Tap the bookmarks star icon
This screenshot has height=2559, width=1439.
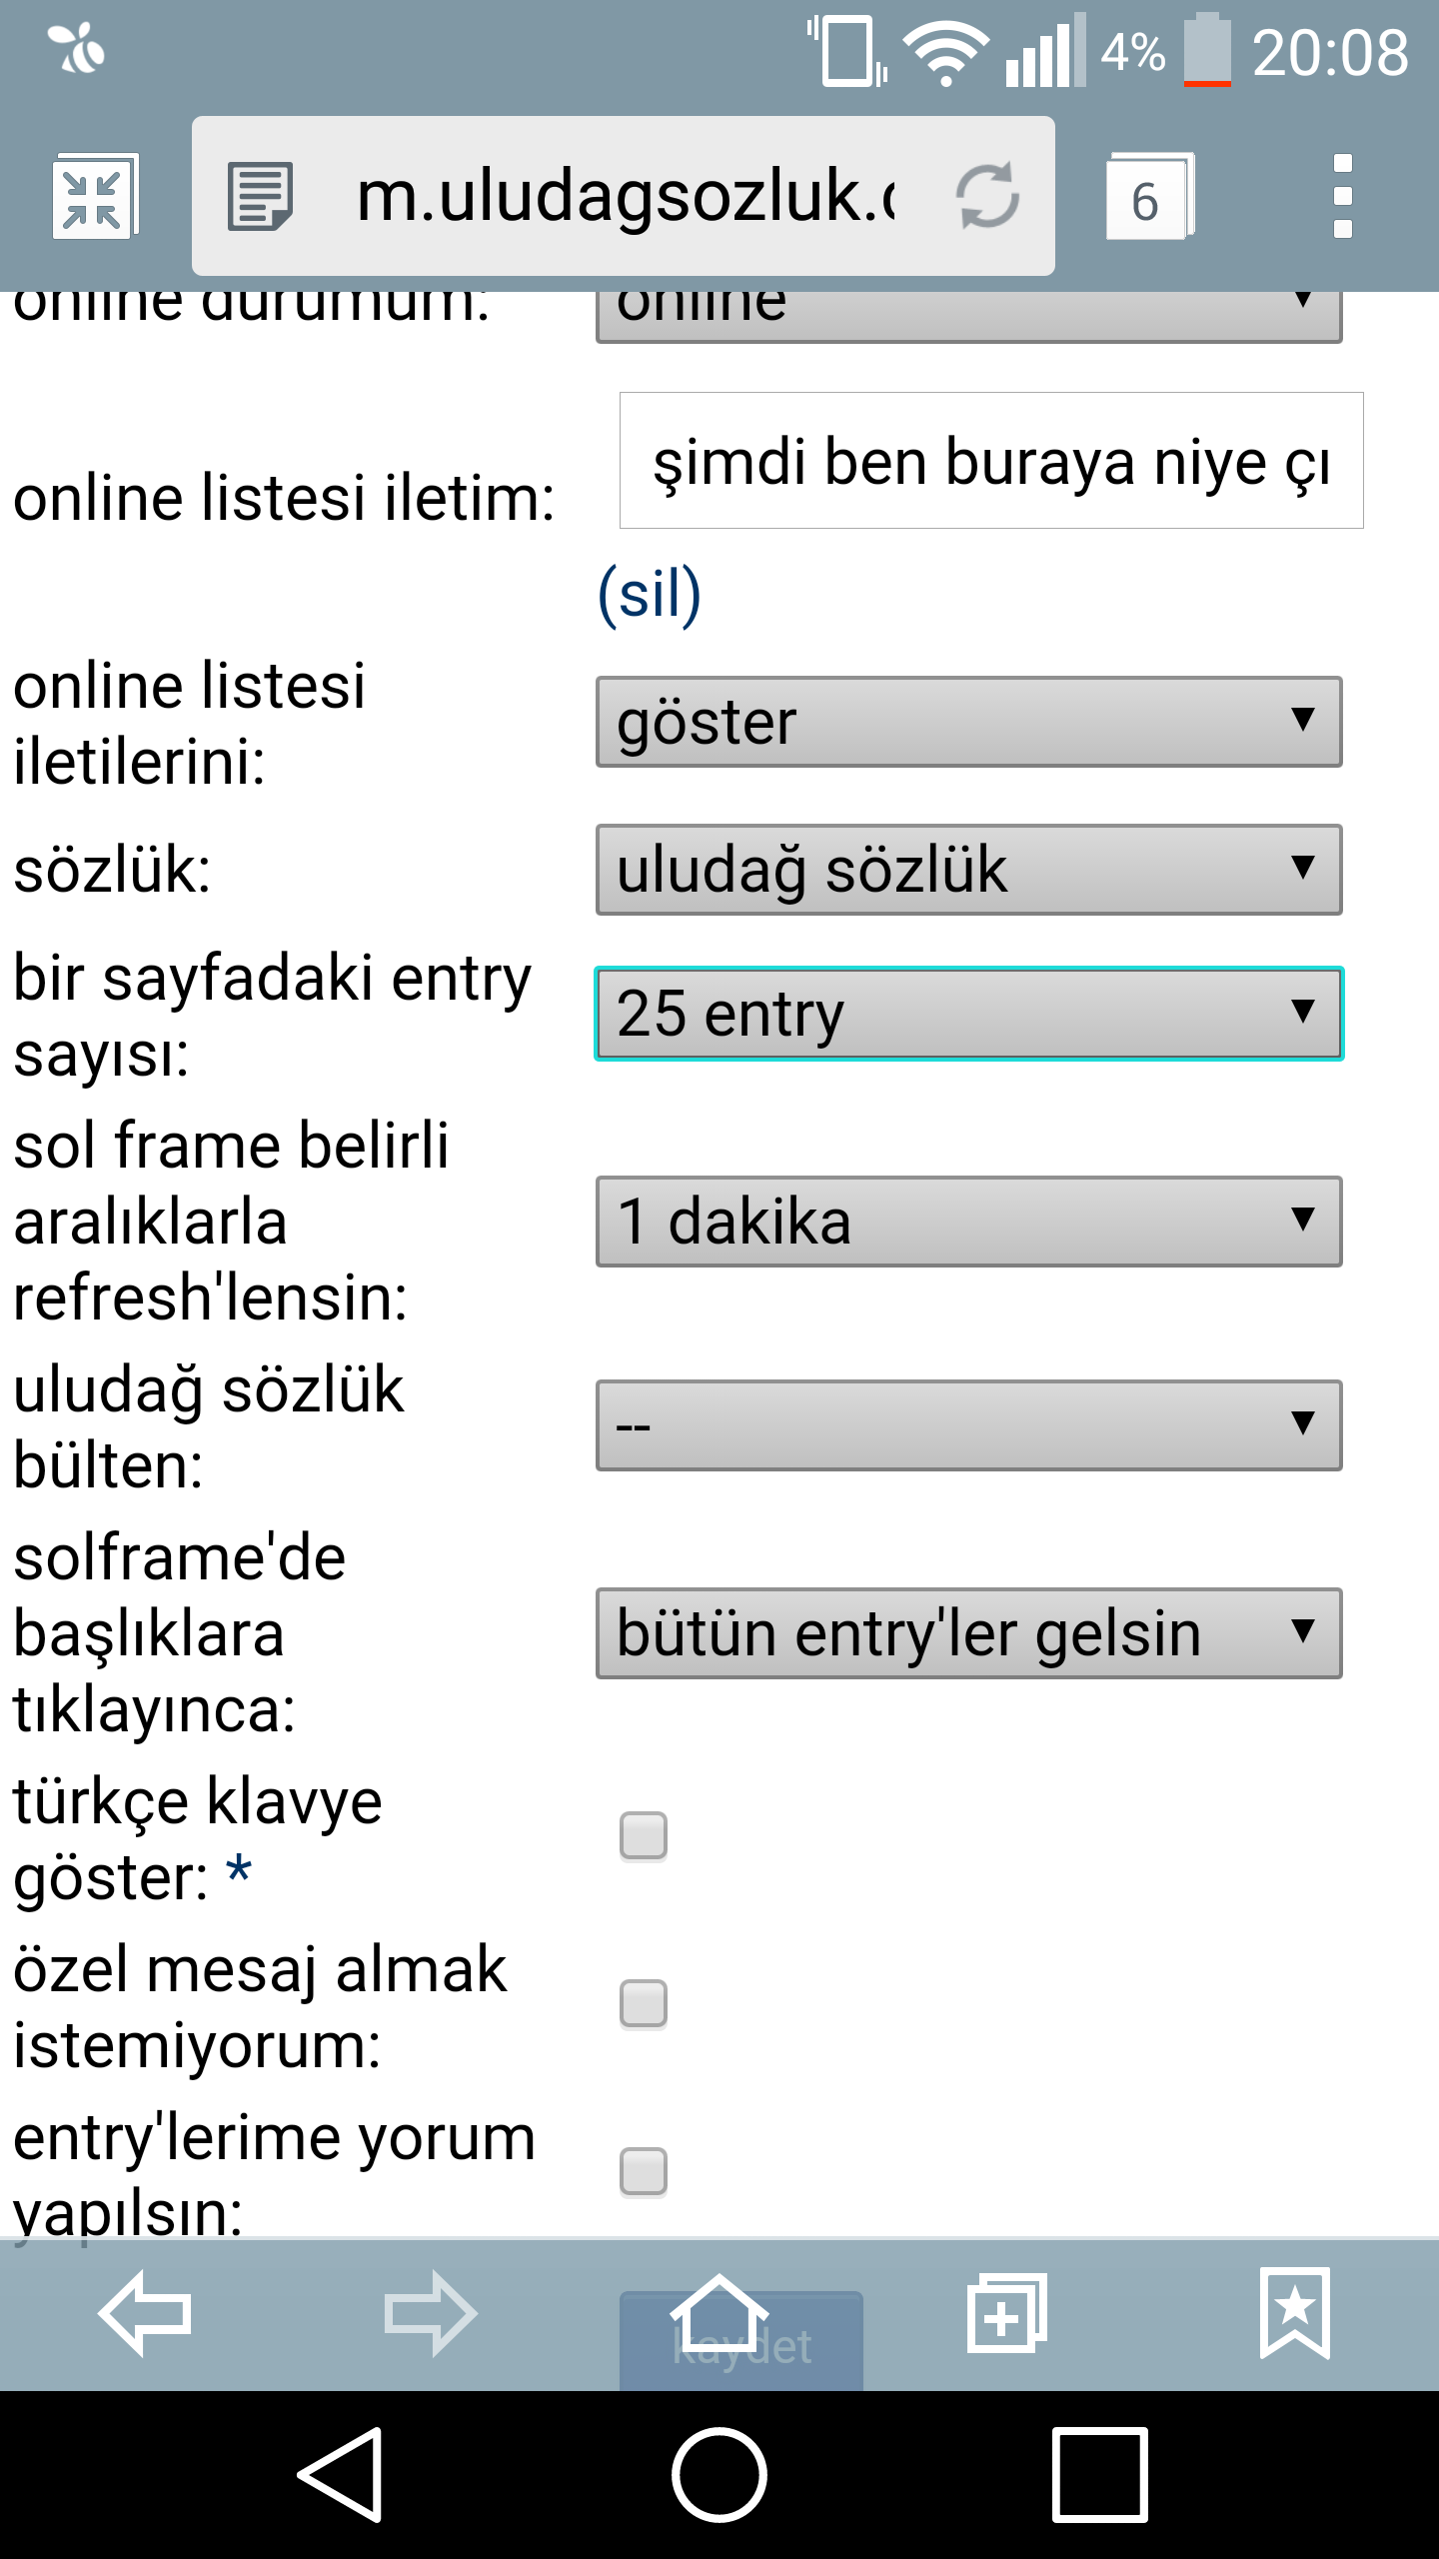point(1294,2313)
